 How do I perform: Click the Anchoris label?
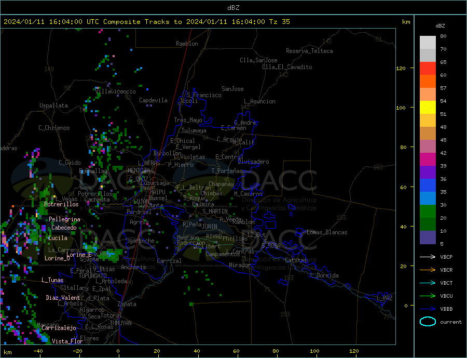click(x=133, y=267)
